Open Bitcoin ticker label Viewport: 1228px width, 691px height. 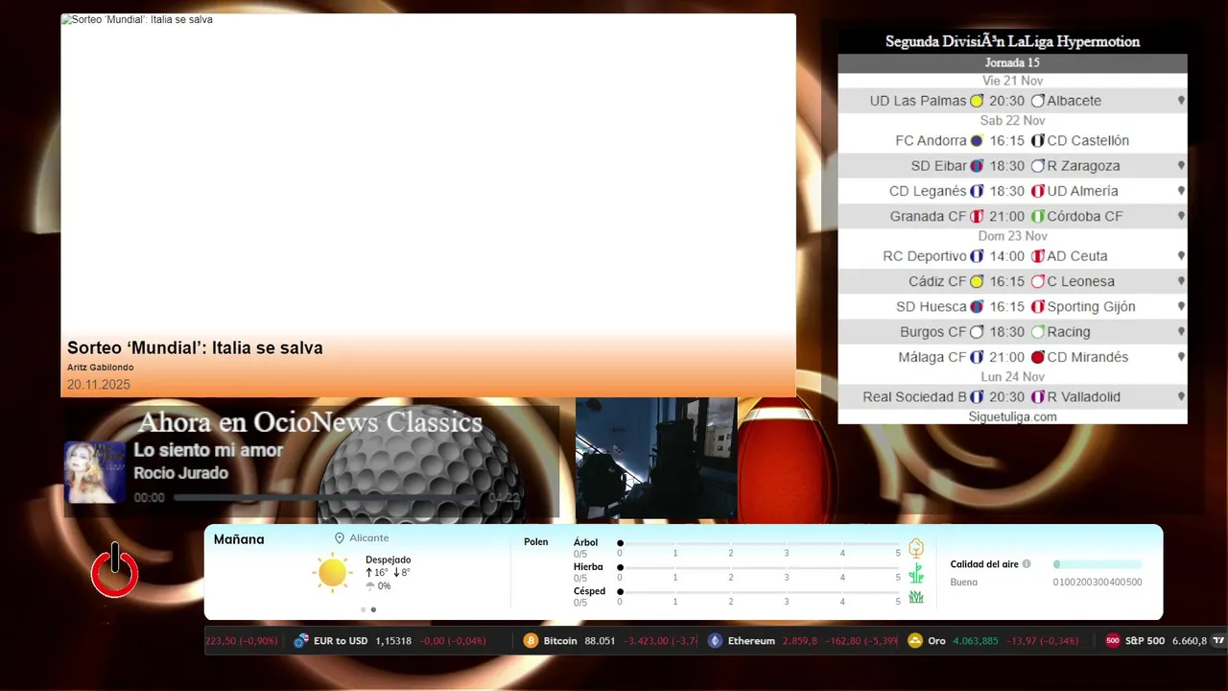point(560,641)
